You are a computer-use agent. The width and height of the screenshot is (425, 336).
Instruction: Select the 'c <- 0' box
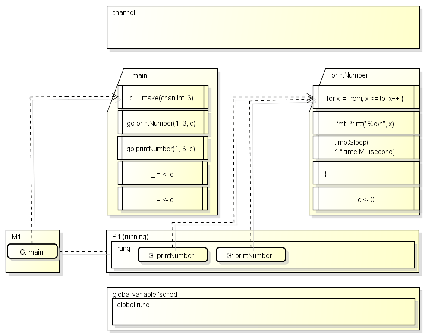pos(366,199)
